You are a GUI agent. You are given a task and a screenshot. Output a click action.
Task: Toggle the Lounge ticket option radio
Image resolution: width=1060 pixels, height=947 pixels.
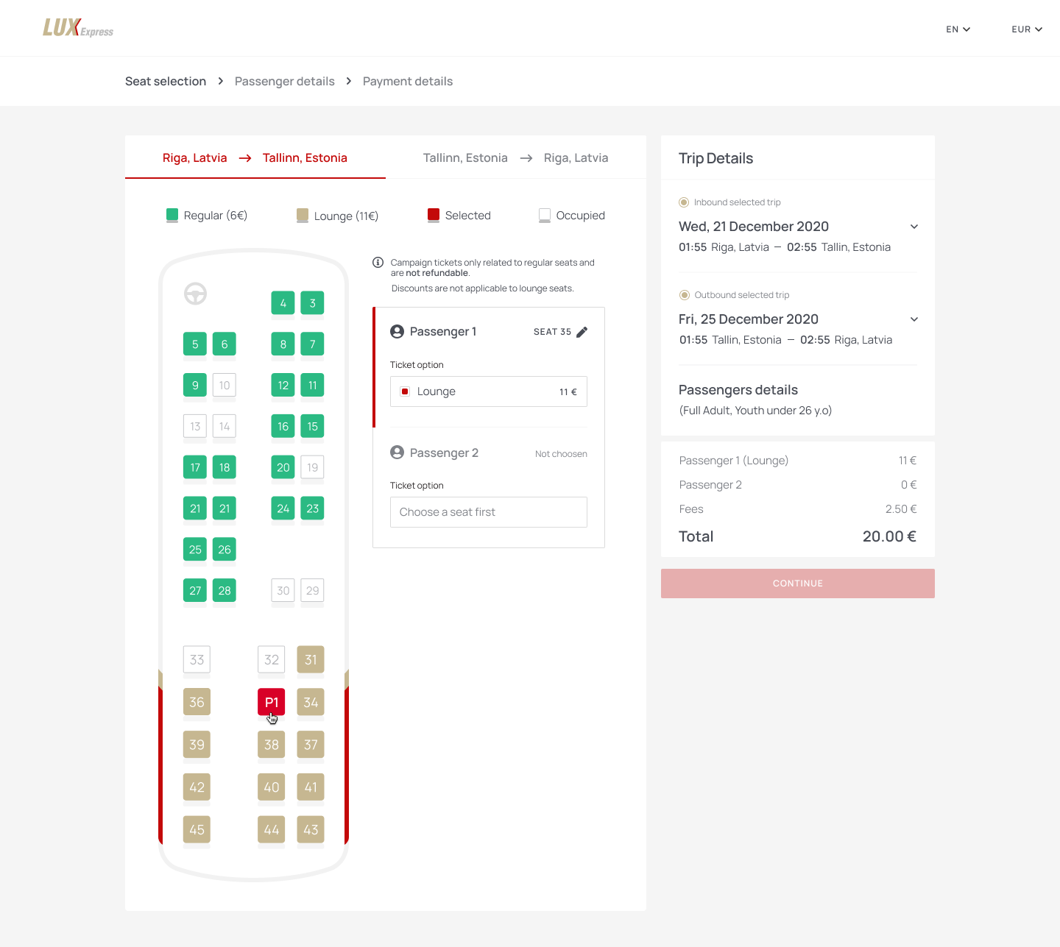click(405, 391)
